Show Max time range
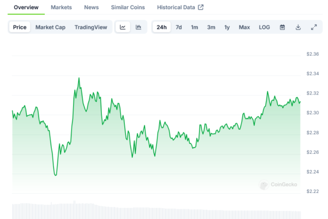 click(x=244, y=27)
